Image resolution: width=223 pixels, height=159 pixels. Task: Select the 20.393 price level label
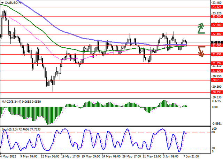click(217, 92)
